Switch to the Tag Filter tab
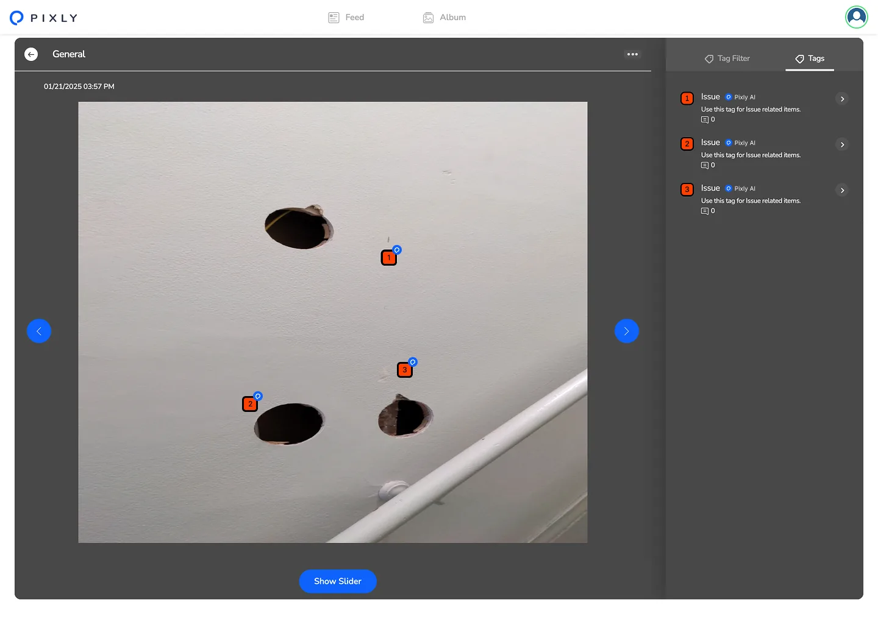The image size is (878, 624). 727,58
